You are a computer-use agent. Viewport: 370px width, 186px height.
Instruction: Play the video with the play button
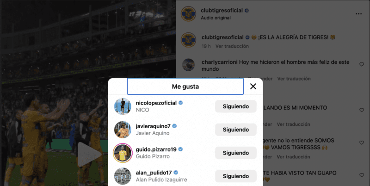[89, 155]
